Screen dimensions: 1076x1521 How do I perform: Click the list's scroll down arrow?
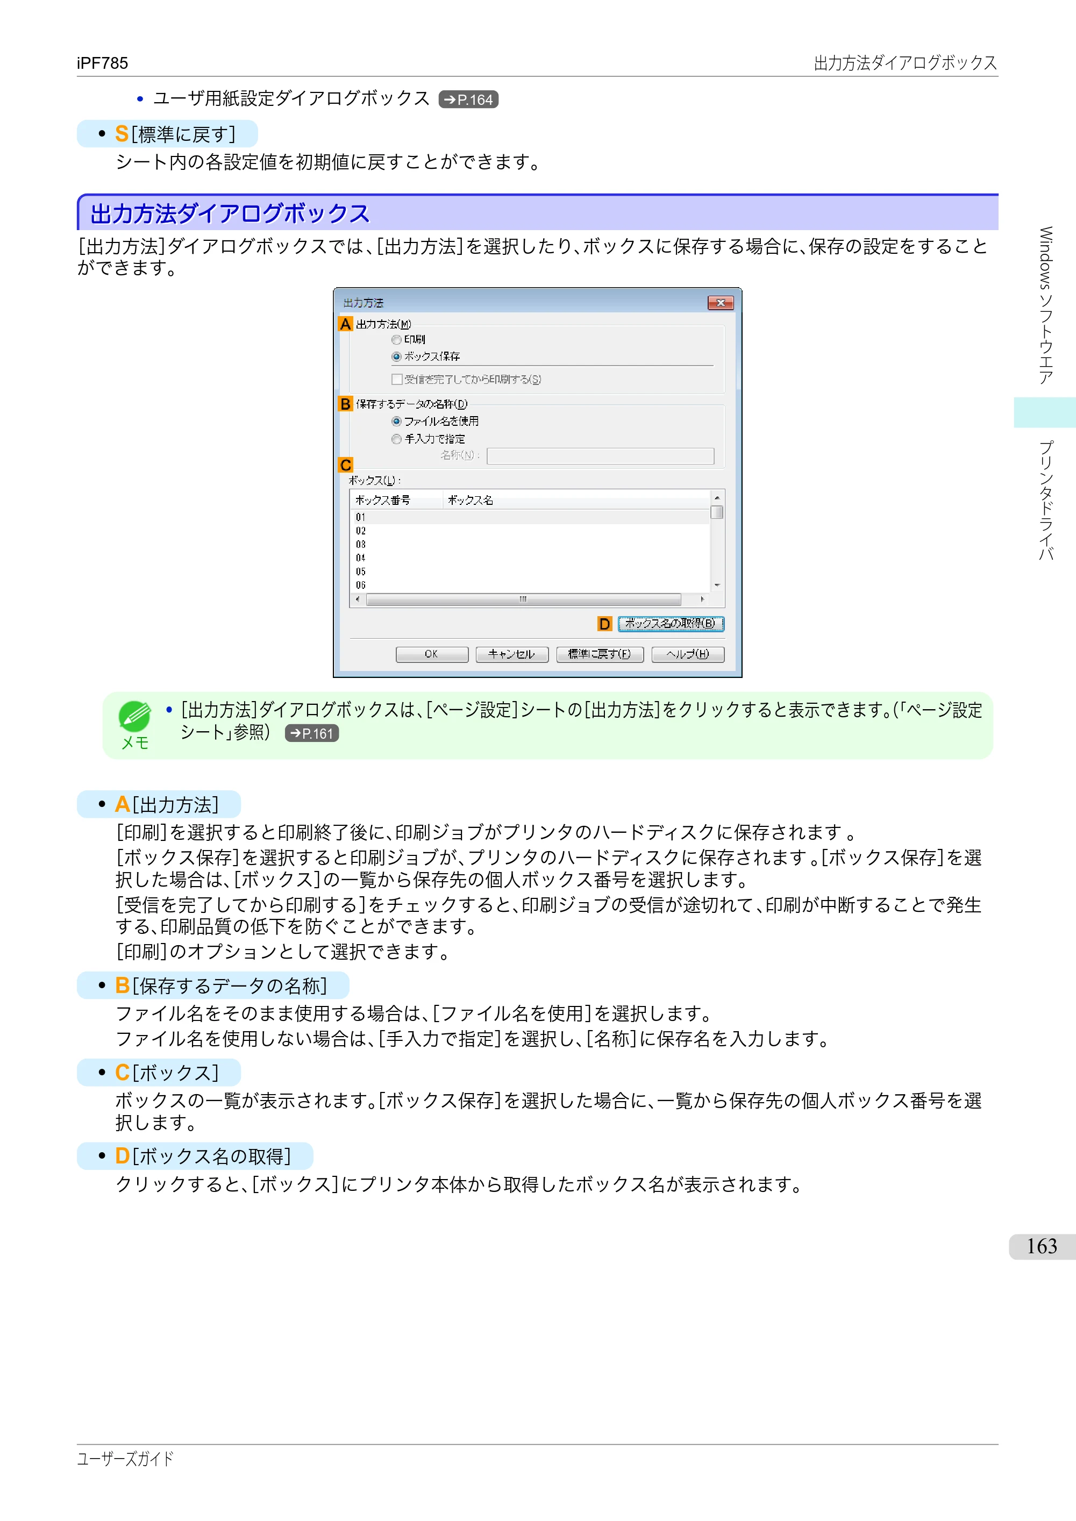pyautogui.click(x=717, y=585)
